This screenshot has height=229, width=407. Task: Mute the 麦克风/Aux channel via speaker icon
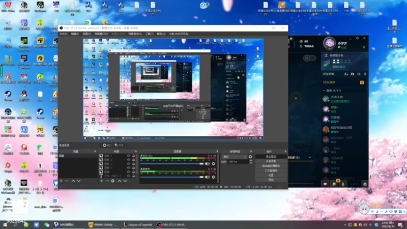(207, 164)
